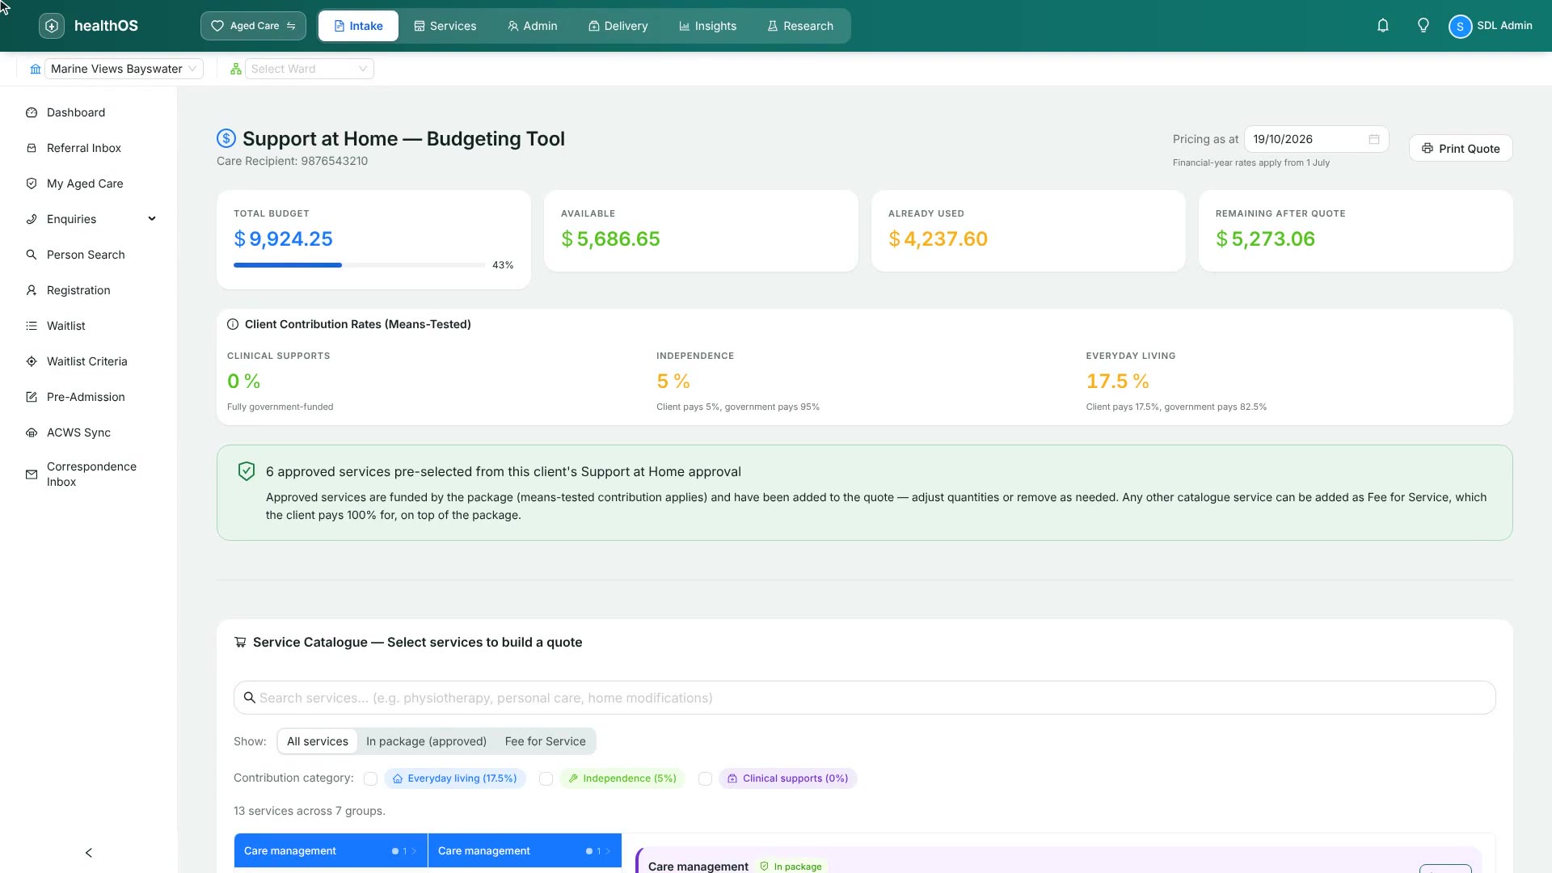
Task: Go to the Admin tab
Action: (533, 26)
